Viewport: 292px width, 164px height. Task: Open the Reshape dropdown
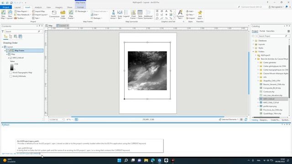click(96, 18)
